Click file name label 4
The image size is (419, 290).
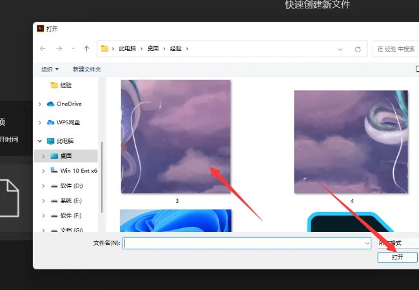(352, 201)
